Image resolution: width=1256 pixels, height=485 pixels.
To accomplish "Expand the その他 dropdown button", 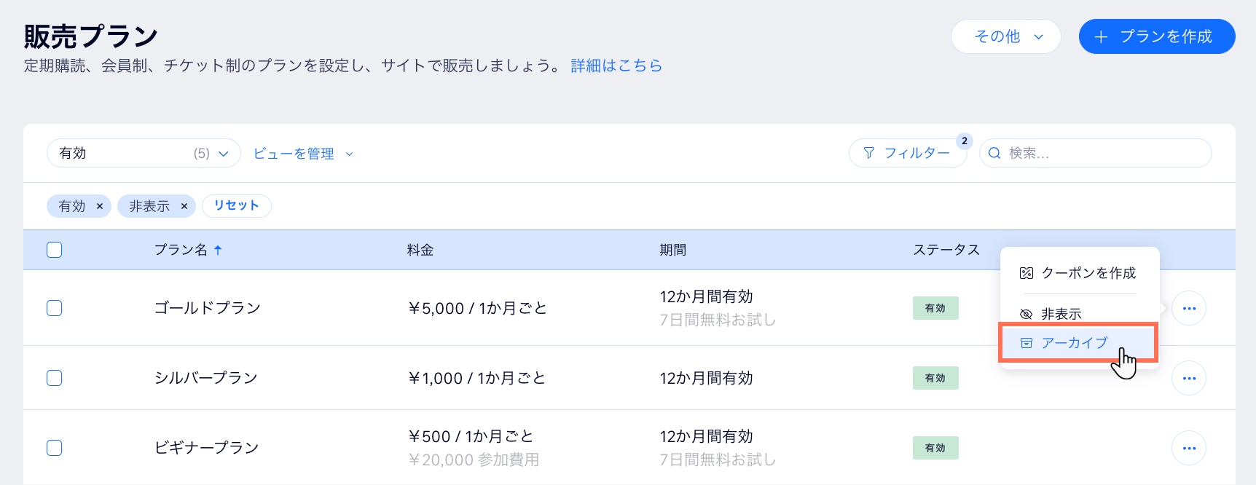I will pos(1005,36).
